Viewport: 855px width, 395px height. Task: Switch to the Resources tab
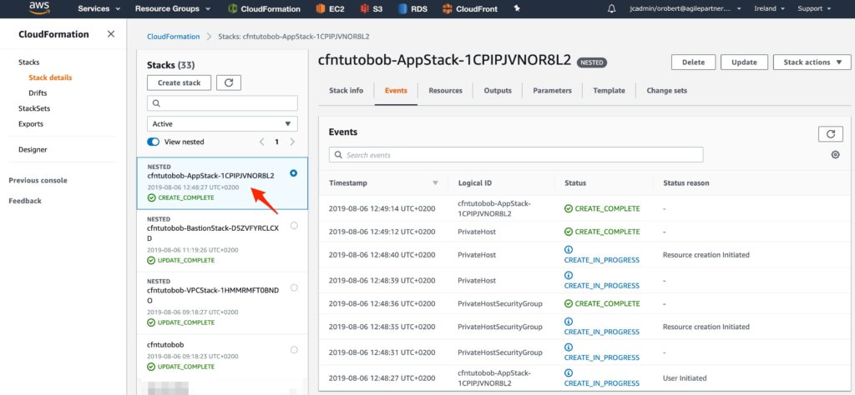pos(446,90)
